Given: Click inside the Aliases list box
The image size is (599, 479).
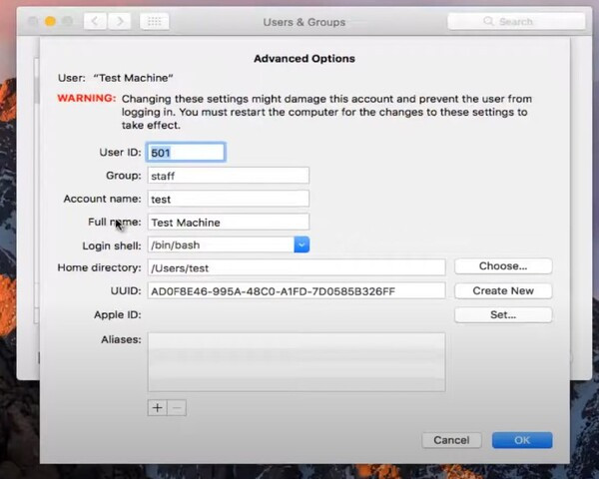Looking at the screenshot, I should (x=297, y=362).
